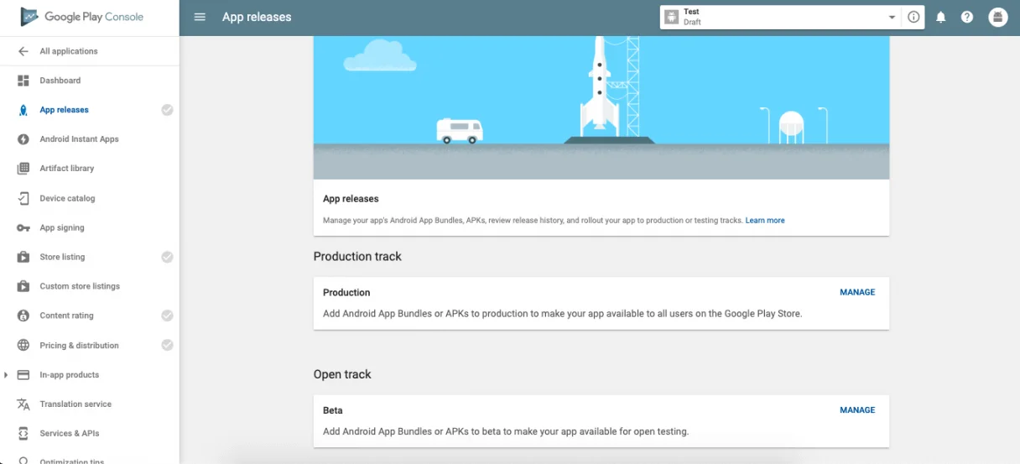Click the App releases page title
Viewport: 1020px width, 464px height.
tap(257, 17)
